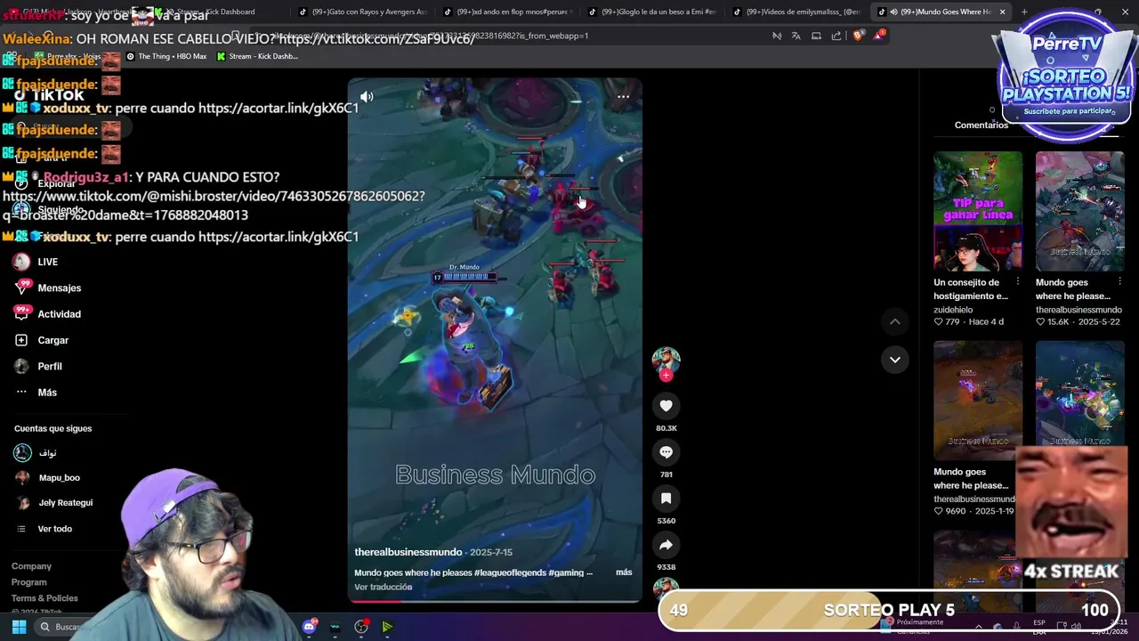Open 'Stream - Kick Dashb...' bookmark
This screenshot has width=1139, height=641.
point(256,56)
